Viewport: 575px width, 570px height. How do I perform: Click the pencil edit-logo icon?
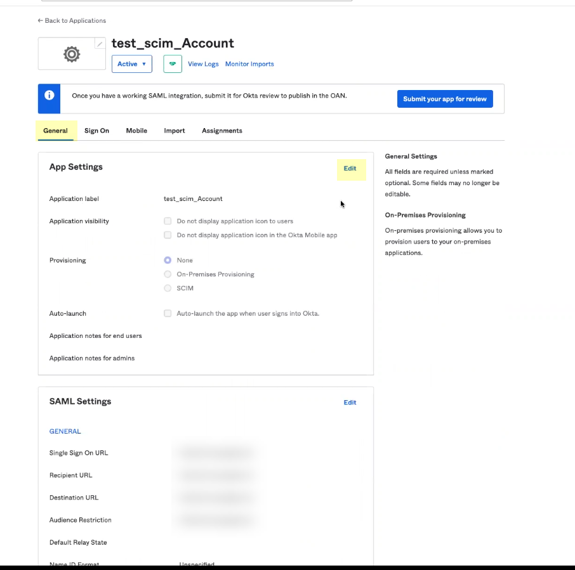pos(100,44)
